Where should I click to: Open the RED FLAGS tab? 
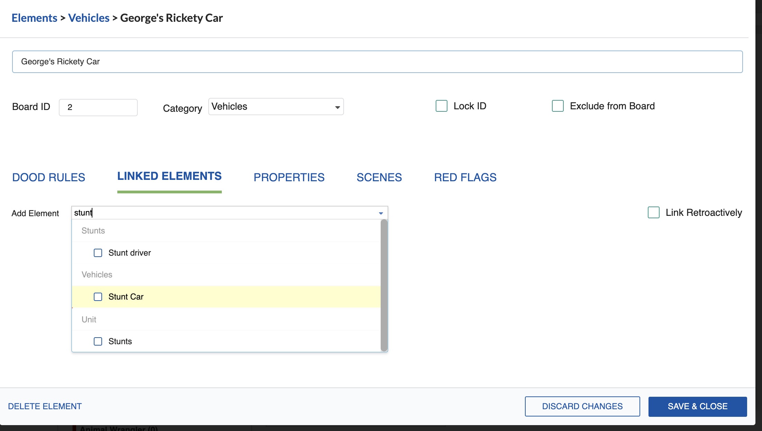465,177
